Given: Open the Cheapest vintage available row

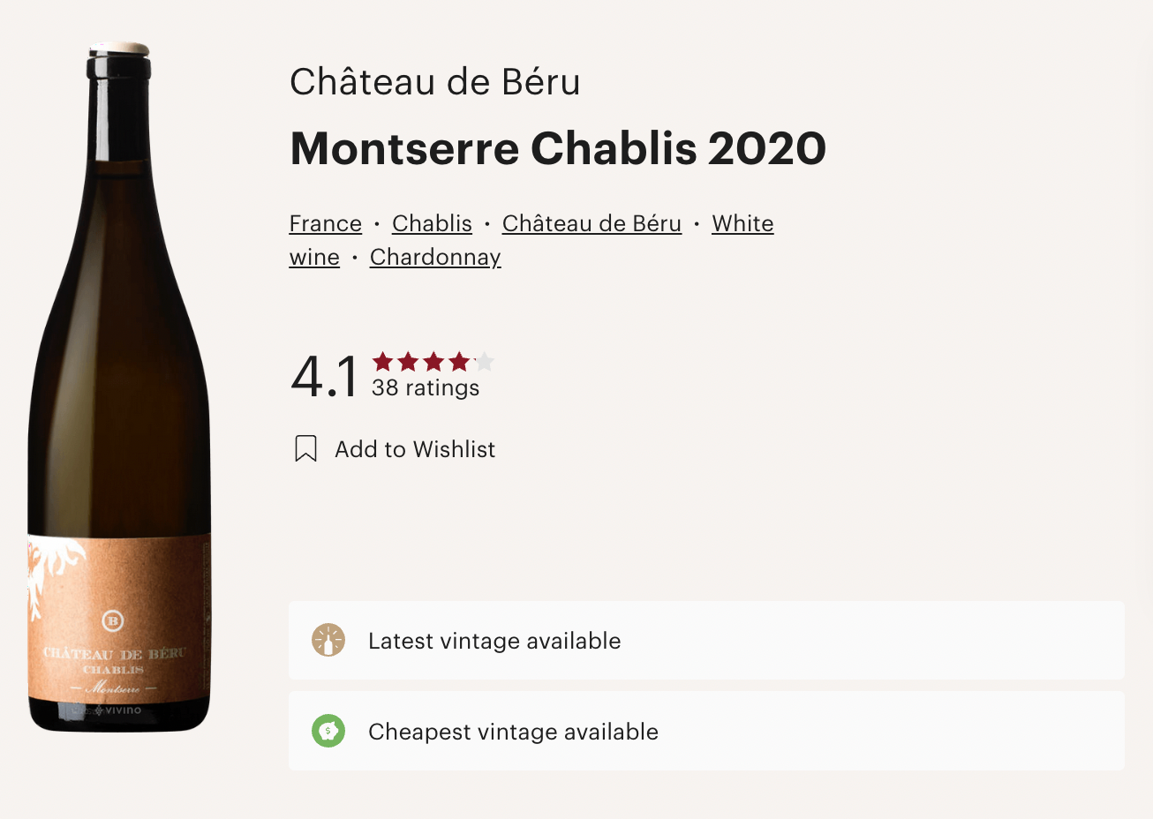Looking at the screenshot, I should click(706, 731).
